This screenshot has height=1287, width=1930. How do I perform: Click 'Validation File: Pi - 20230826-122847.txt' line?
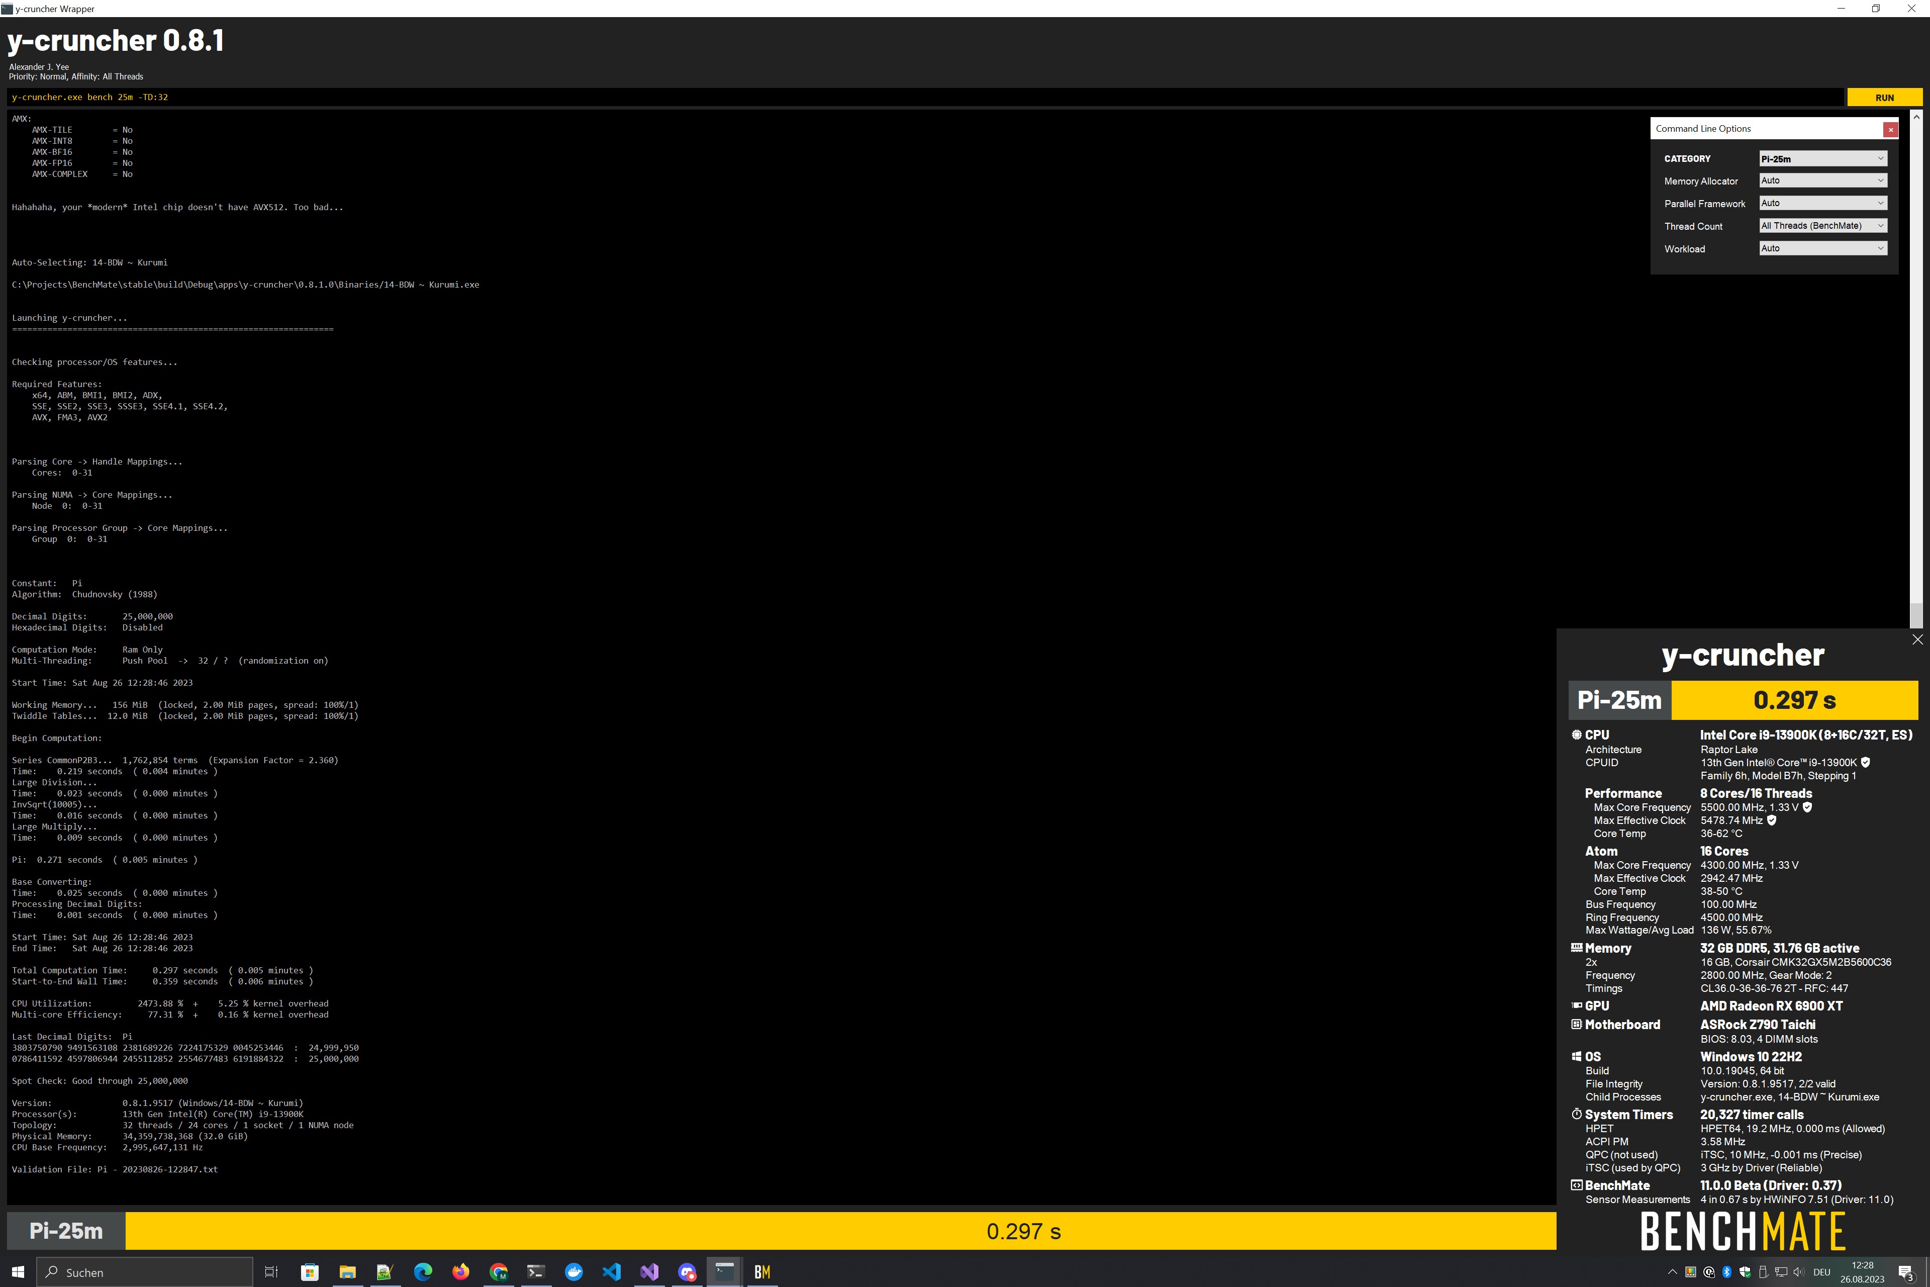tap(115, 1170)
